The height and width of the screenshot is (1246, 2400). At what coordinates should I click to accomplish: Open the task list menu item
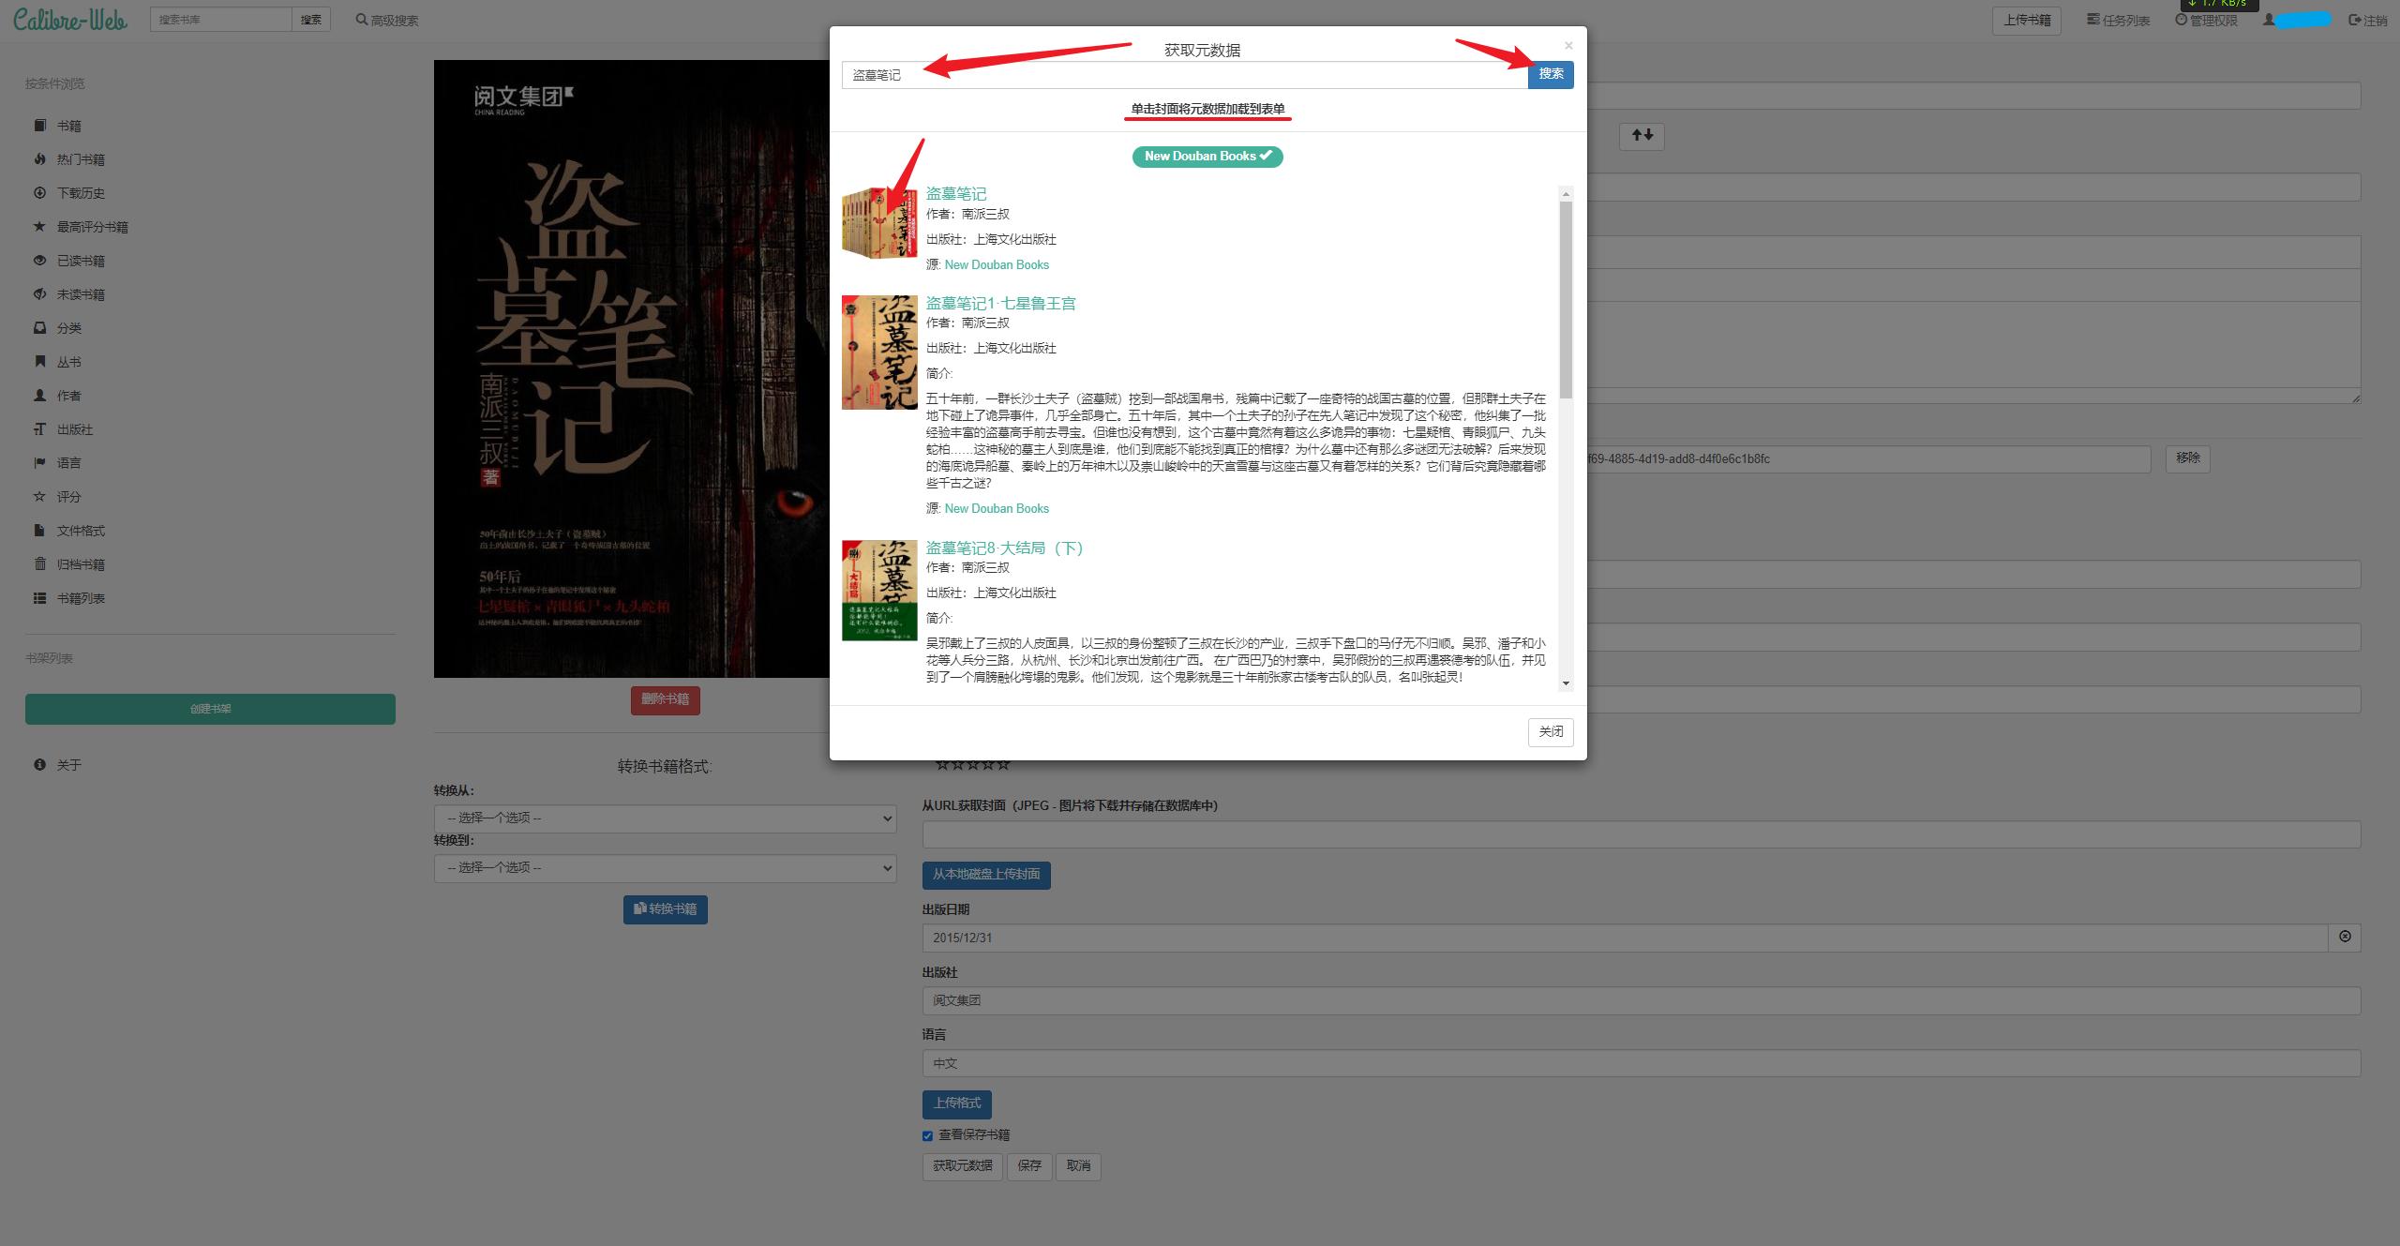(2118, 20)
